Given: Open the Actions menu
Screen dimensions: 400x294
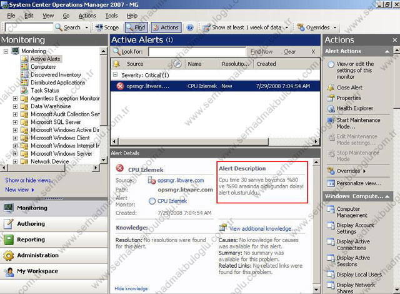Looking at the screenshot, I should coord(87,16).
